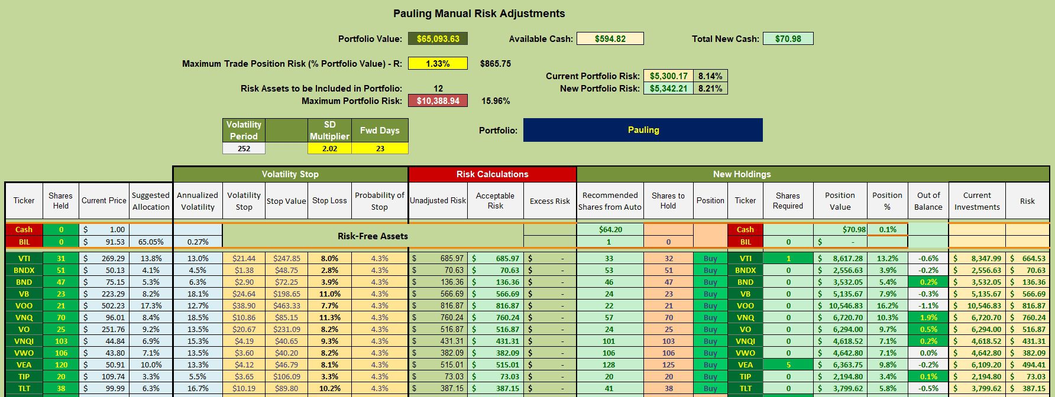Click the red Cash ticker cell in left table

[x=24, y=229]
